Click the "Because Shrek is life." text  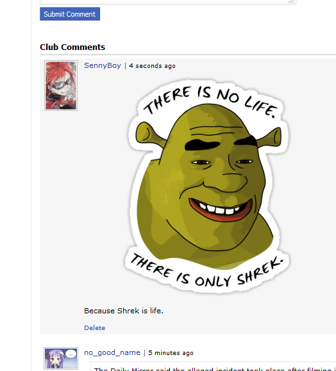[124, 311]
